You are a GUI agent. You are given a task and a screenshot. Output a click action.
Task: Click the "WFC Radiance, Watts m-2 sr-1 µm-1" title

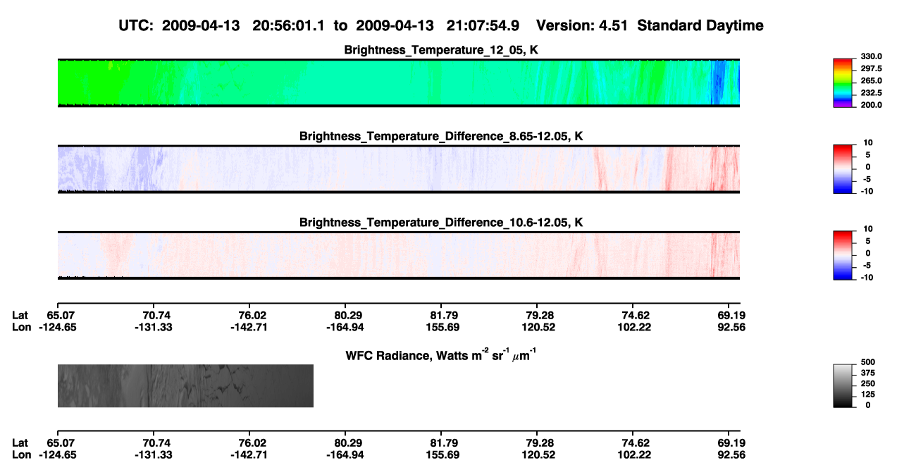(441, 354)
